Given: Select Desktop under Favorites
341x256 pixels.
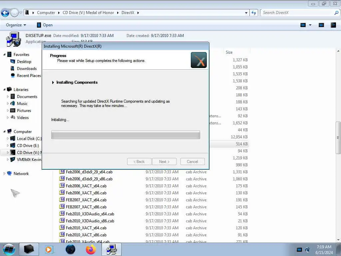Looking at the screenshot, I should pyautogui.click(x=24, y=62).
